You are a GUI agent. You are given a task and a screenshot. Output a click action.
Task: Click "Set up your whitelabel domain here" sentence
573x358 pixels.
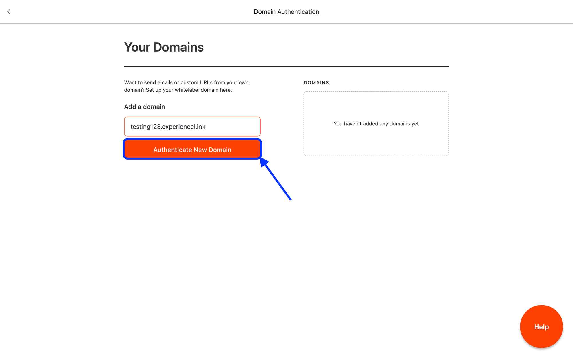point(189,90)
